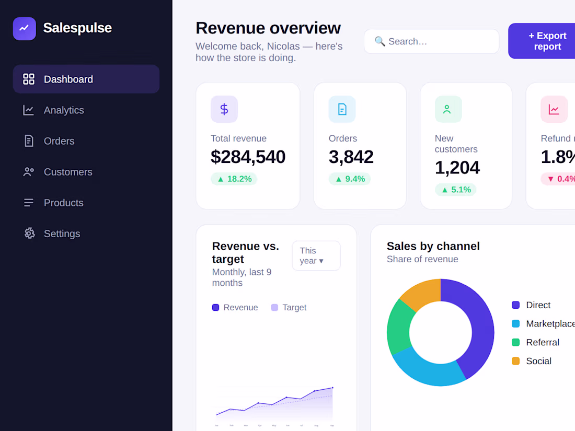Click the dollar icon on Total revenue card
This screenshot has width=575, height=431.
coord(224,109)
